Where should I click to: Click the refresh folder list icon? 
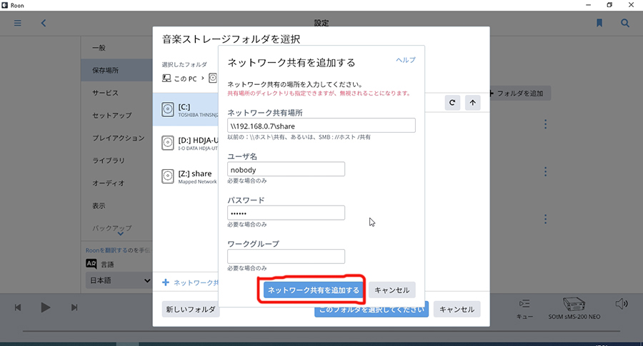pos(452,103)
